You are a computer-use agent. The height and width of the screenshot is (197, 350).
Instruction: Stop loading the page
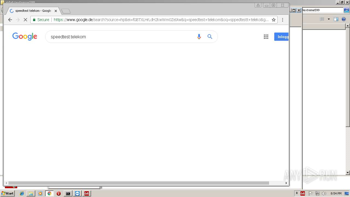(x=25, y=20)
